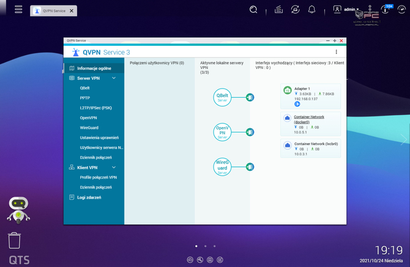Open the QBoost robot assistant

click(x=18, y=210)
